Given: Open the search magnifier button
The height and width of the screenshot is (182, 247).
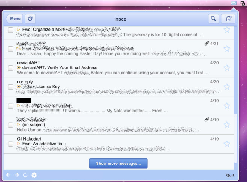Looking at the screenshot, I should click(x=213, y=19).
